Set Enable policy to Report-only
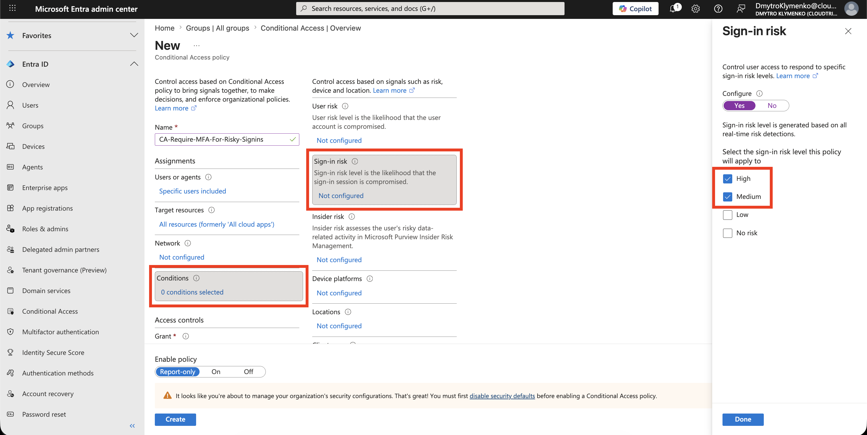 (x=177, y=371)
